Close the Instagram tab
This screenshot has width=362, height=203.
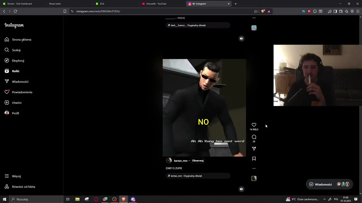pyautogui.click(x=229, y=4)
